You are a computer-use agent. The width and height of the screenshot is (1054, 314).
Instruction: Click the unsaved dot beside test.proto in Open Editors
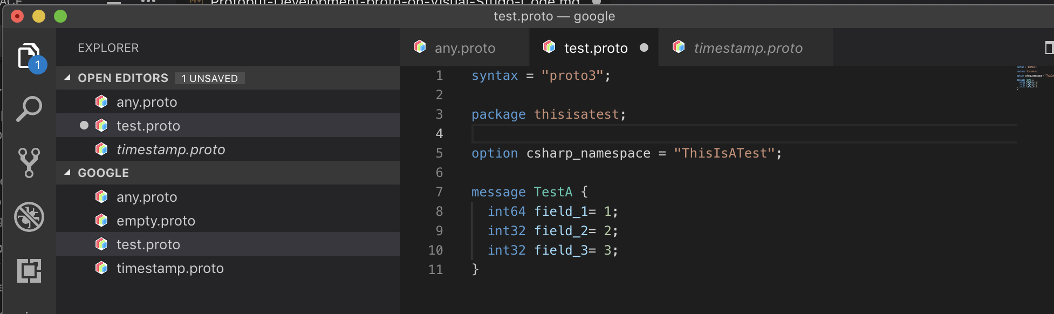pyautogui.click(x=84, y=126)
